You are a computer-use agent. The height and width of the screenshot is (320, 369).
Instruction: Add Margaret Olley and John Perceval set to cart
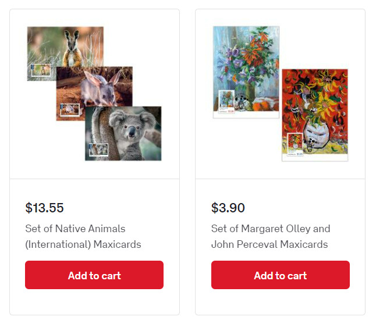(281, 275)
